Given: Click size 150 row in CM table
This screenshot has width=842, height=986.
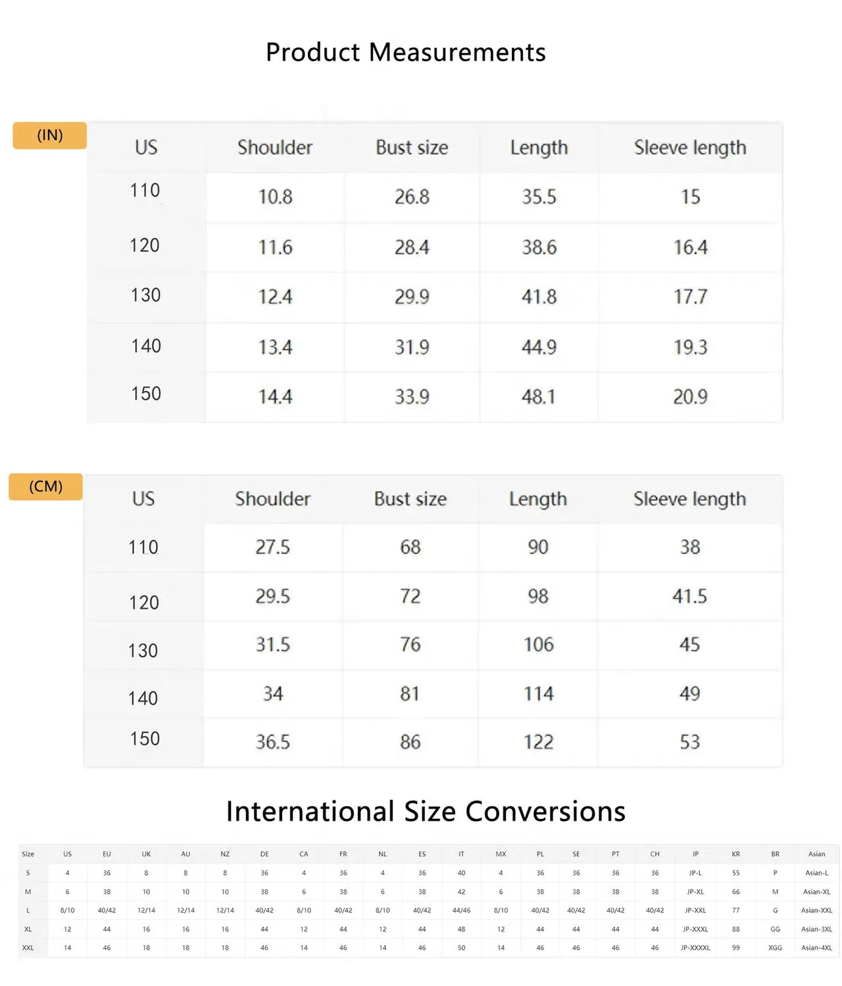Looking at the screenshot, I should (x=433, y=742).
